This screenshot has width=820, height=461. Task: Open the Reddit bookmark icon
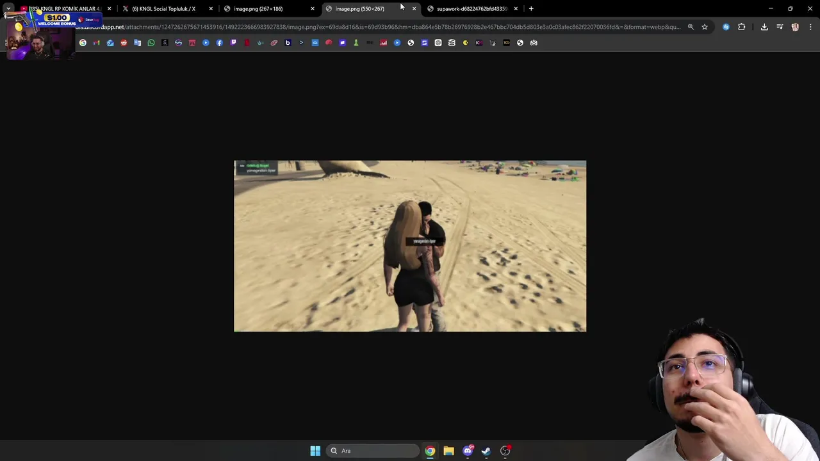(124, 43)
